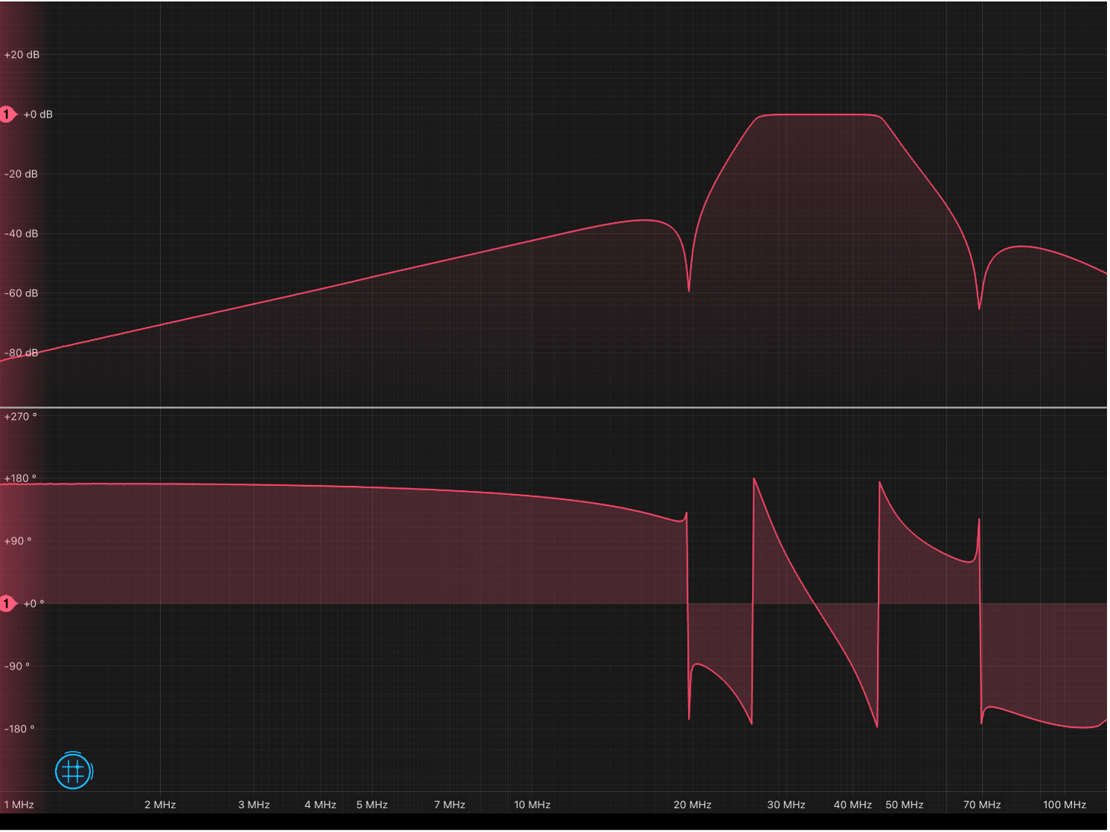This screenshot has width=1110, height=832.
Task: Click the 70 MHz frequency axis label
Action: coord(982,804)
